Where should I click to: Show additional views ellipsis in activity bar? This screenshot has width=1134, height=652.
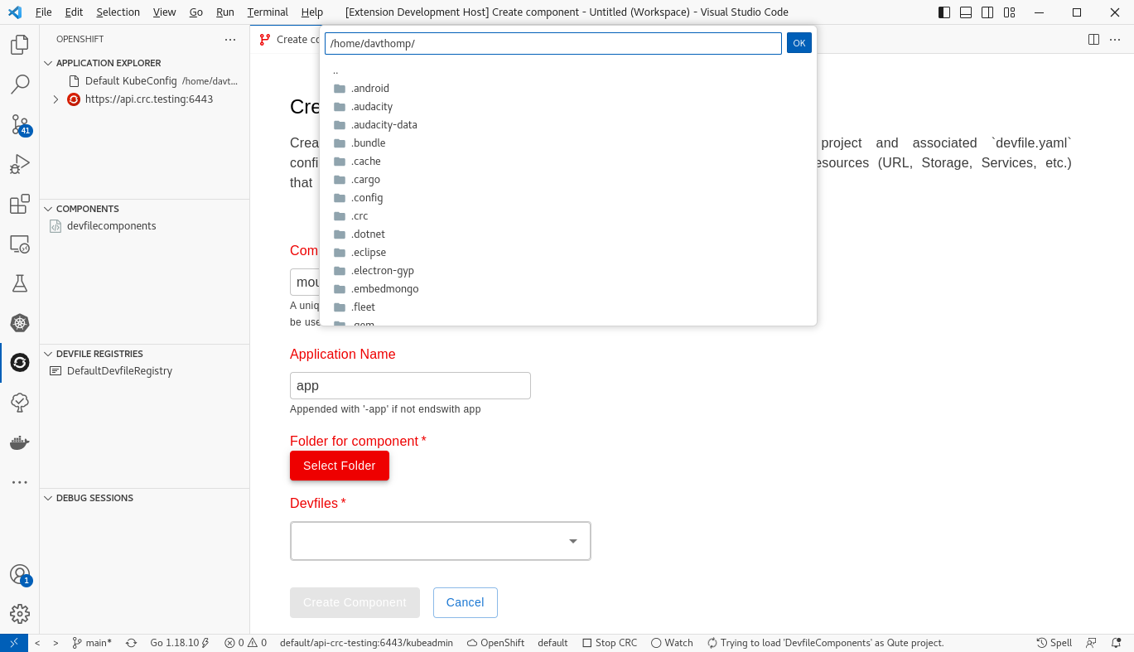coord(20,482)
